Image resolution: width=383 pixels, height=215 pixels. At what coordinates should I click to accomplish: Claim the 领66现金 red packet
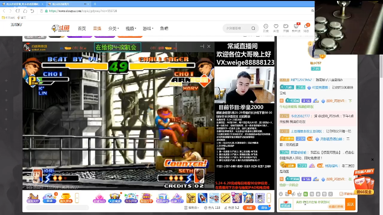click(364, 182)
